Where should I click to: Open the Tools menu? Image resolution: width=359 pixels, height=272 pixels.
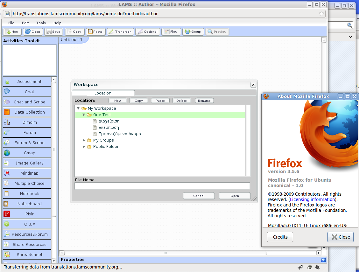coord(41,23)
